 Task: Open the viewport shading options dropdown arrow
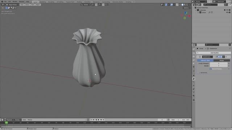click(x=189, y=5)
